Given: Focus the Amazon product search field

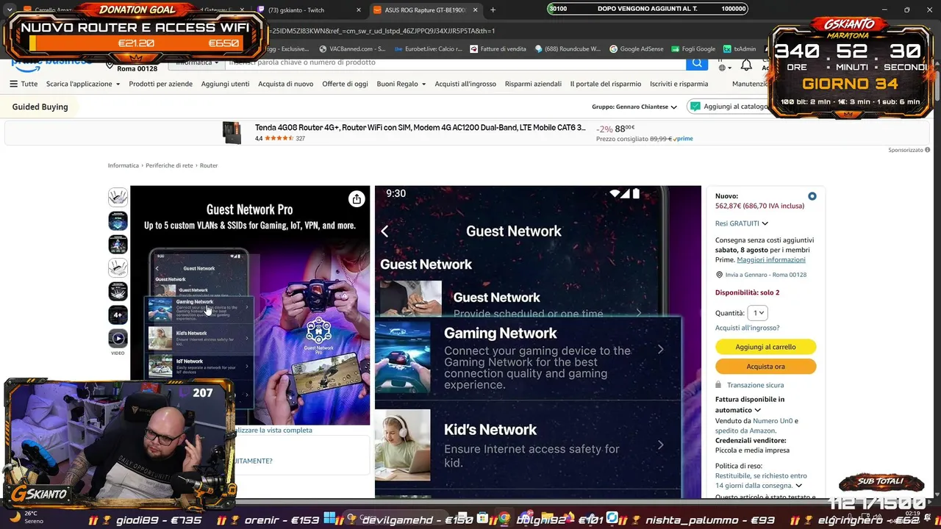Looking at the screenshot, I should (456, 62).
